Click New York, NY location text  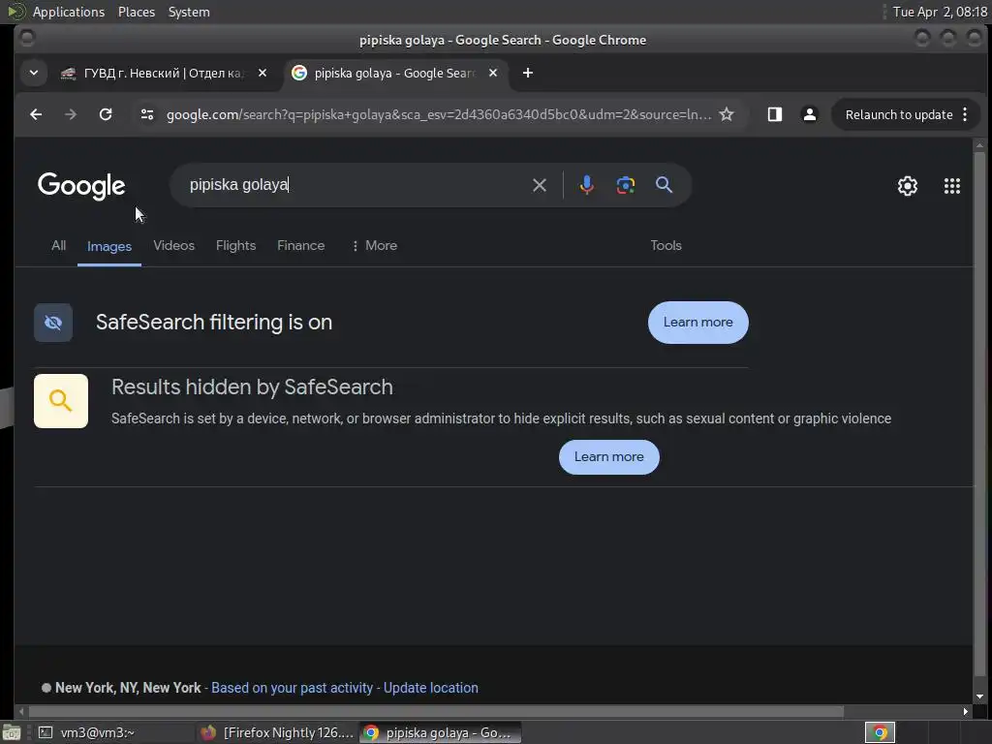(x=128, y=688)
